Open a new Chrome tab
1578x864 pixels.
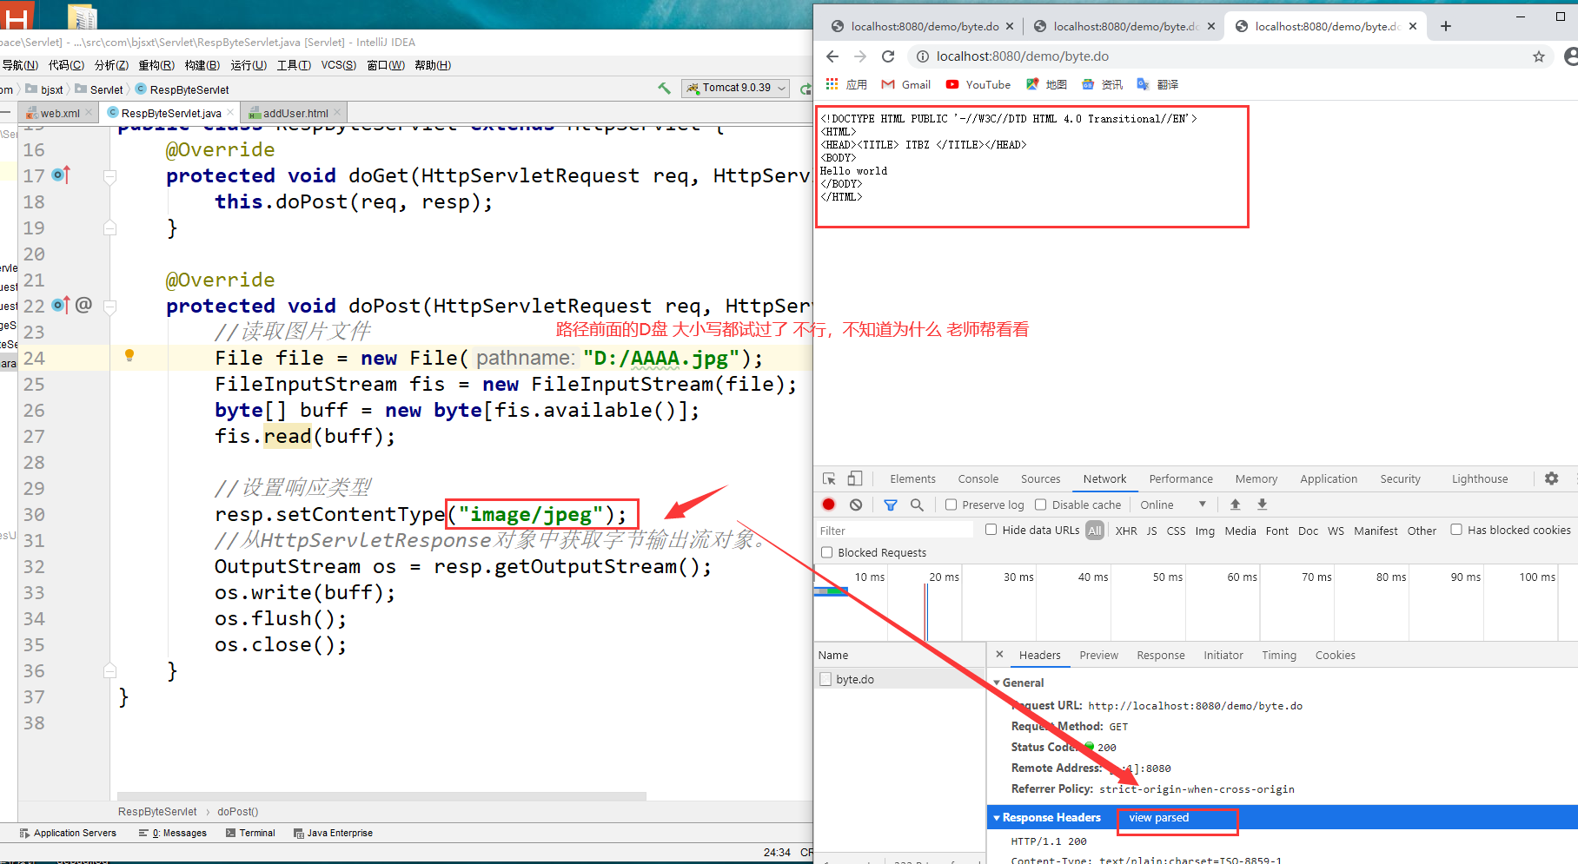click(x=1446, y=26)
